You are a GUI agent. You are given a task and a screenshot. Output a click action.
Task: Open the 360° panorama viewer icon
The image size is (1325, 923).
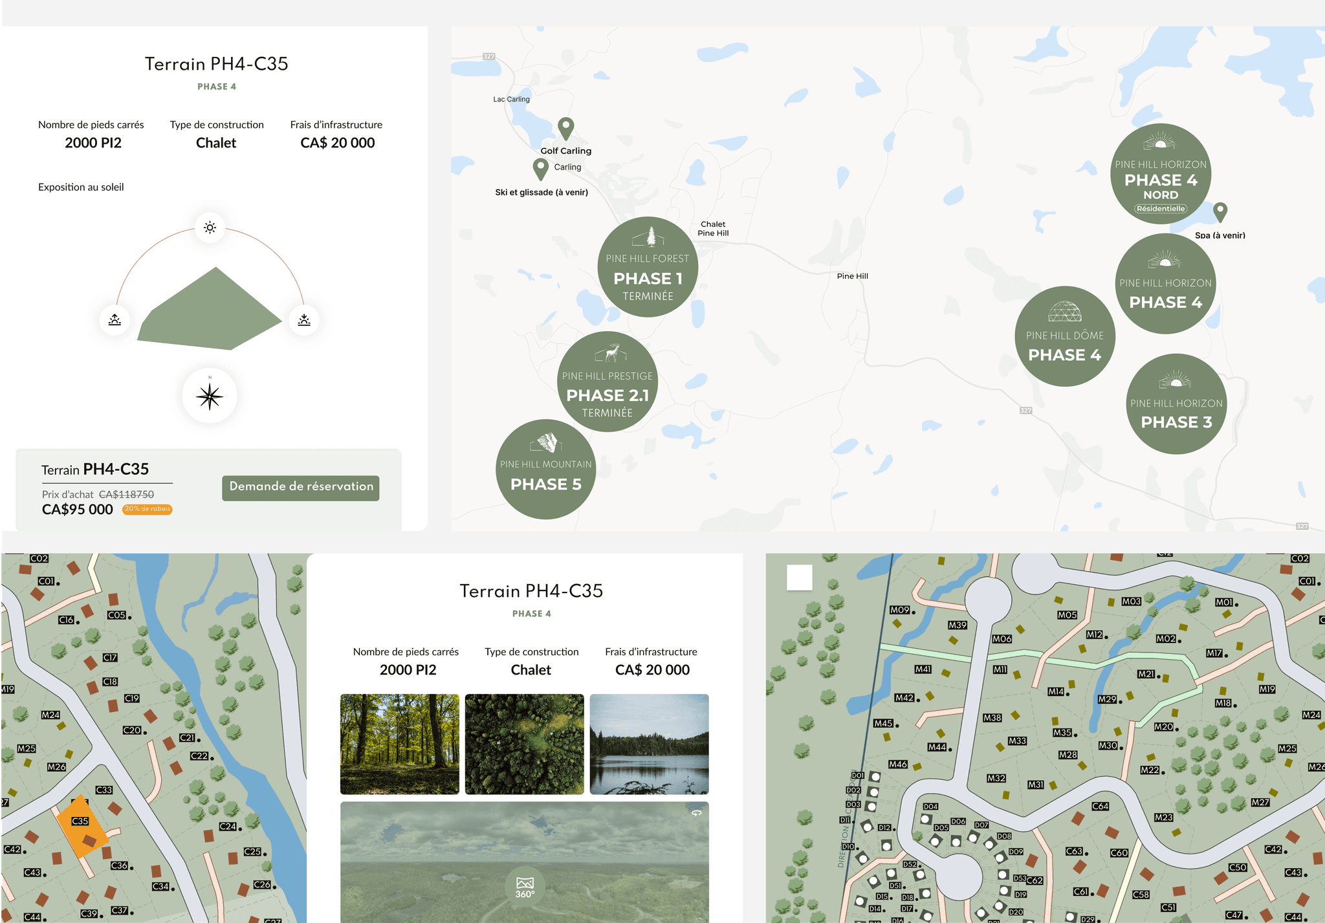click(524, 884)
